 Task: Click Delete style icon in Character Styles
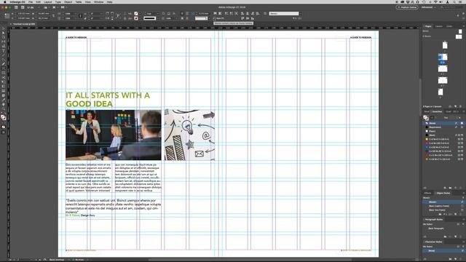[460, 259]
